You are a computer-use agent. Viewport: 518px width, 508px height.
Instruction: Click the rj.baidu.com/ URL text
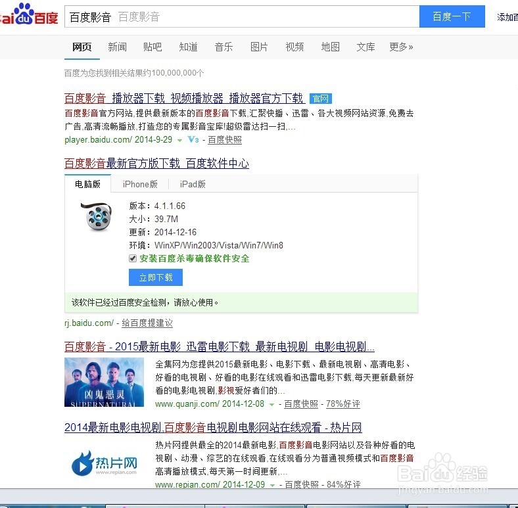click(89, 323)
